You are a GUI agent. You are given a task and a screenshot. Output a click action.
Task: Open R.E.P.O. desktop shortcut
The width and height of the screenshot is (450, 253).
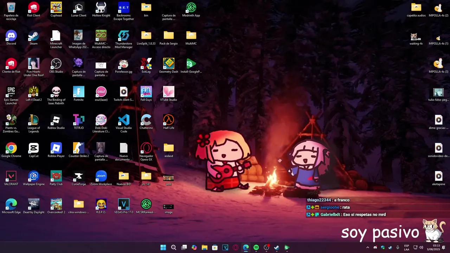pyautogui.click(x=101, y=206)
